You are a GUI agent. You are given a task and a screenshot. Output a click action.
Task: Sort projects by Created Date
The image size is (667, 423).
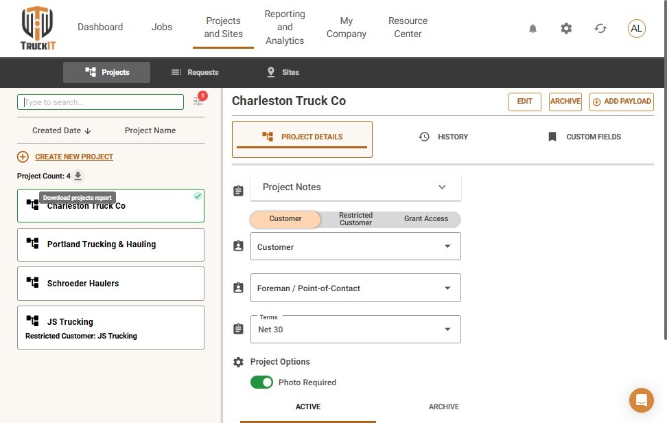(62, 130)
